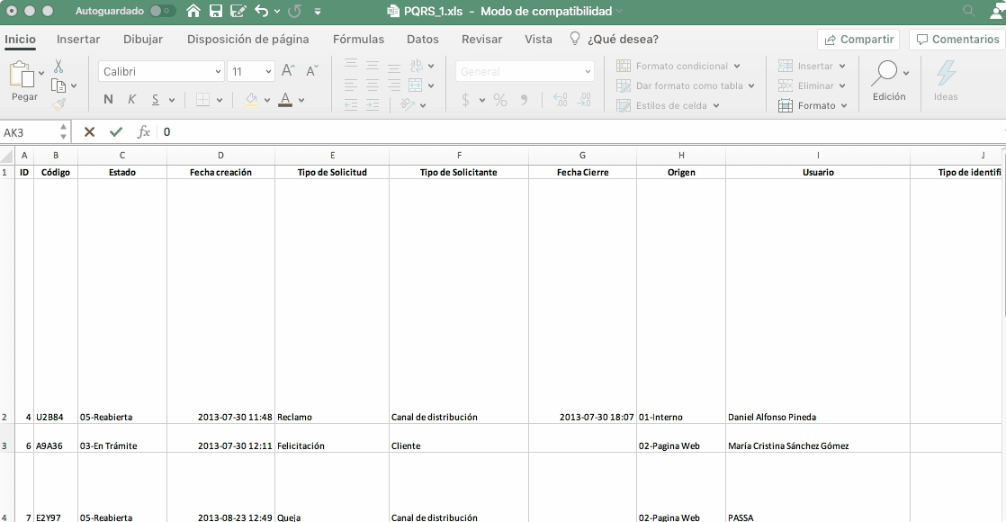Open the Comentarios button

(x=957, y=40)
